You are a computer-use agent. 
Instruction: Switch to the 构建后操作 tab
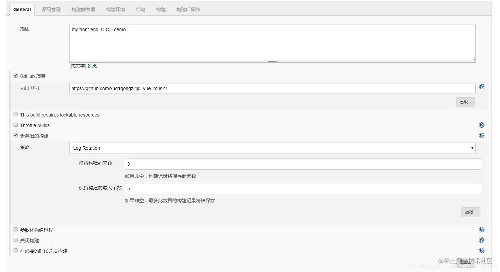point(188,9)
